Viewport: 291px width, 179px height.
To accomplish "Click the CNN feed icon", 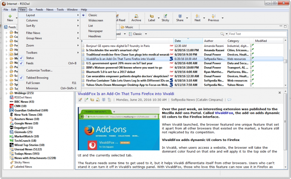I will [12, 106].
